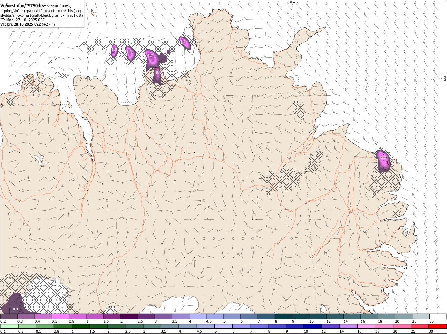The height and width of the screenshot is (334, 447).
Task: Select the 0.2–0.3 dark purple swatch, upper legend
Action: 9,316
